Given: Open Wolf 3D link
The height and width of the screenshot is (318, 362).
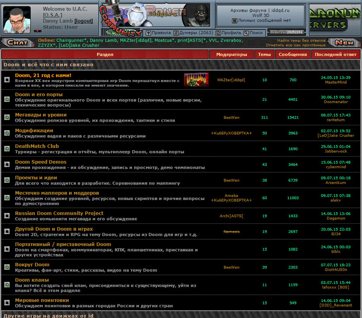Looking at the screenshot, I should coord(261,15).
